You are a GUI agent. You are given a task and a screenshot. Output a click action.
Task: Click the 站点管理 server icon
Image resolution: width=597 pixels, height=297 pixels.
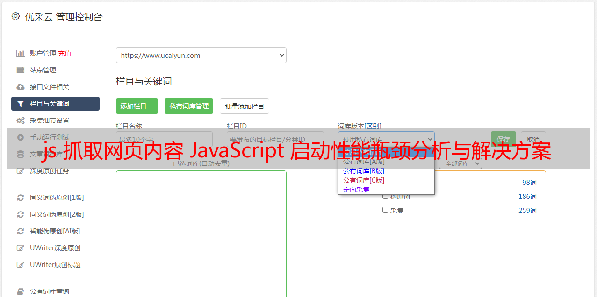pos(21,70)
